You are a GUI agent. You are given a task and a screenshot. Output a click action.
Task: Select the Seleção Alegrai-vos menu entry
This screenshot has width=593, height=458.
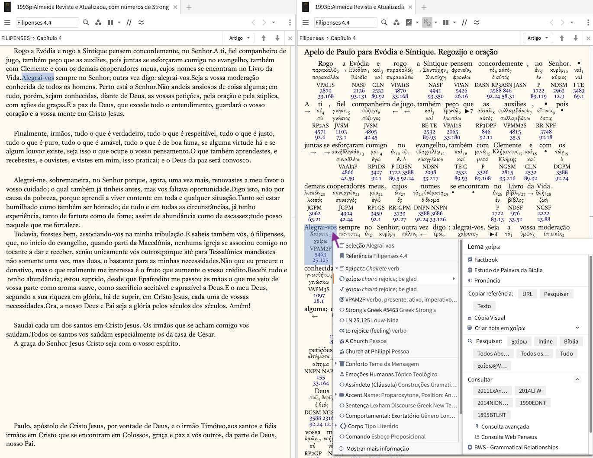(x=396, y=245)
